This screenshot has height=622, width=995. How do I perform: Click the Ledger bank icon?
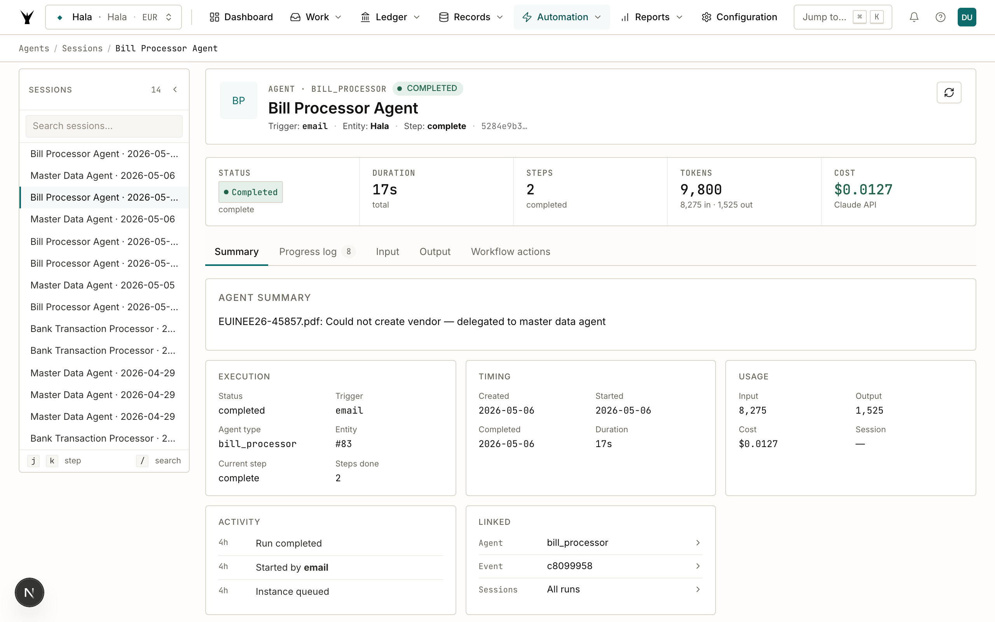(365, 17)
